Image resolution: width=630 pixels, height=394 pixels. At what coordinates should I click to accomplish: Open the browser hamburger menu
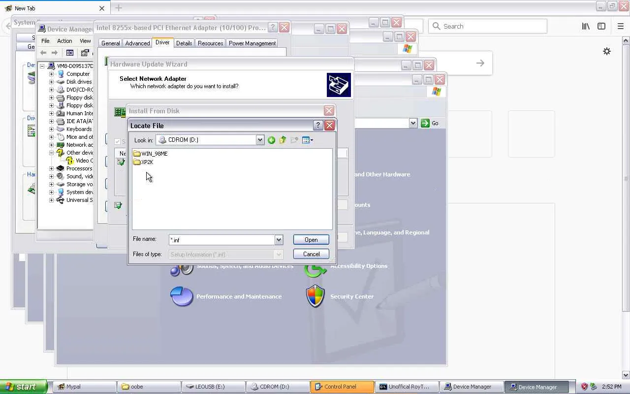[x=621, y=26]
